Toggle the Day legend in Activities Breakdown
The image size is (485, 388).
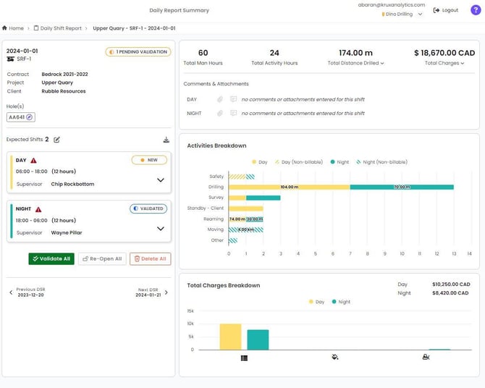point(260,162)
